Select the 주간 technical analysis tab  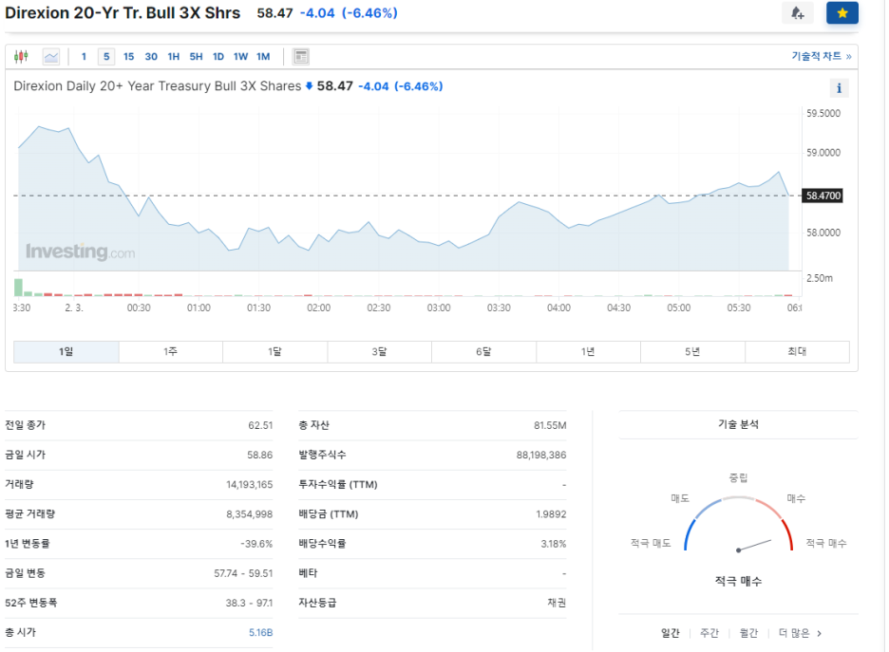[709, 633]
